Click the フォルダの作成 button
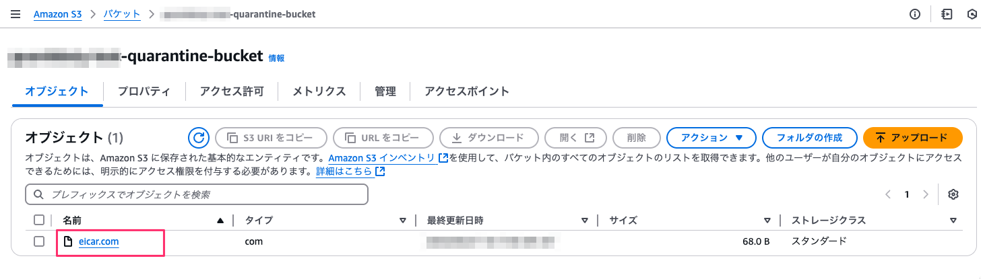 (x=809, y=138)
